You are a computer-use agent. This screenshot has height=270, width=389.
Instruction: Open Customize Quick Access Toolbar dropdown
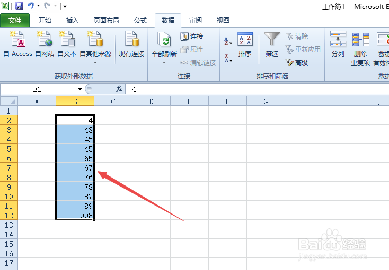(65, 6)
